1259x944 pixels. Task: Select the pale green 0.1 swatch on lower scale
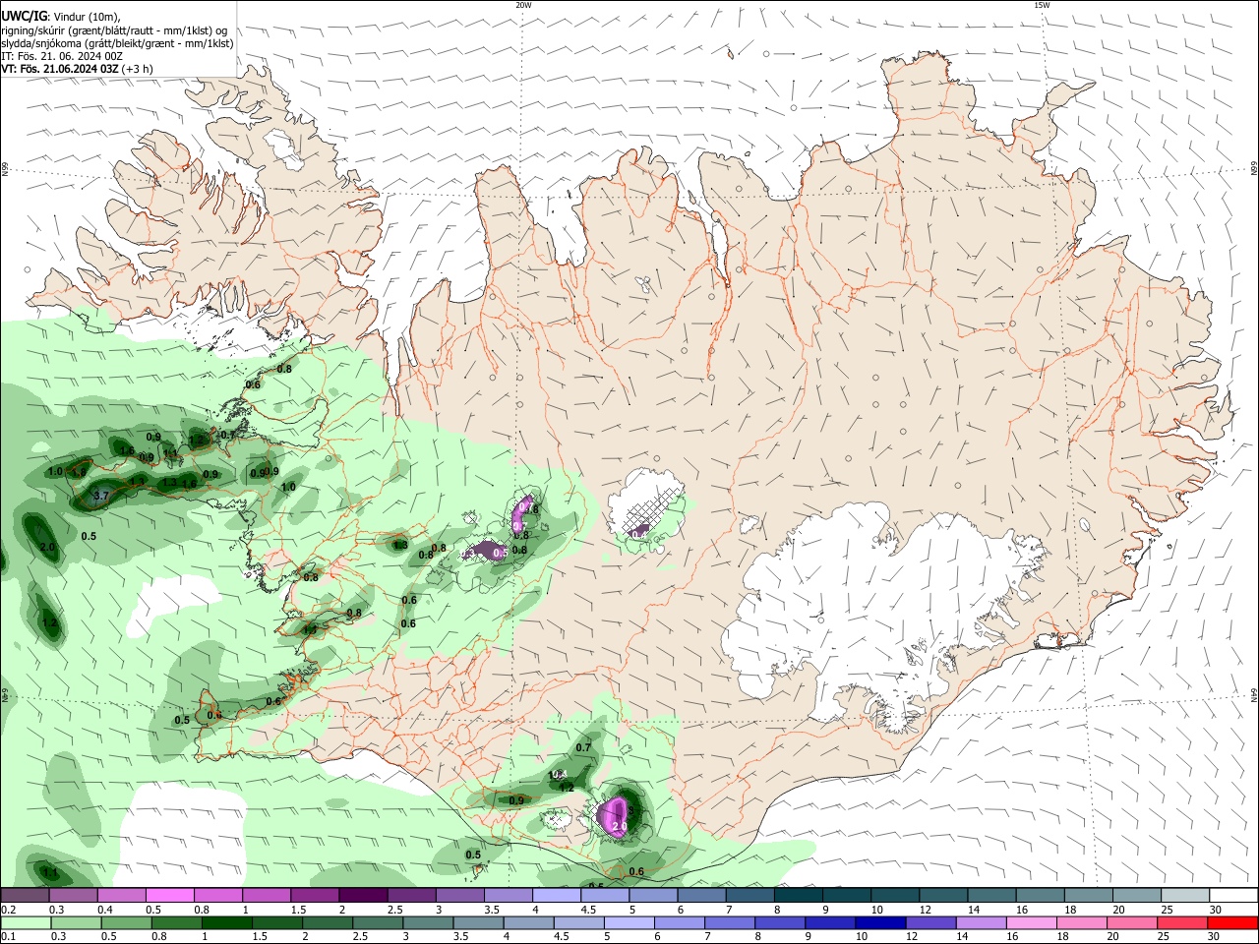pos(26,922)
